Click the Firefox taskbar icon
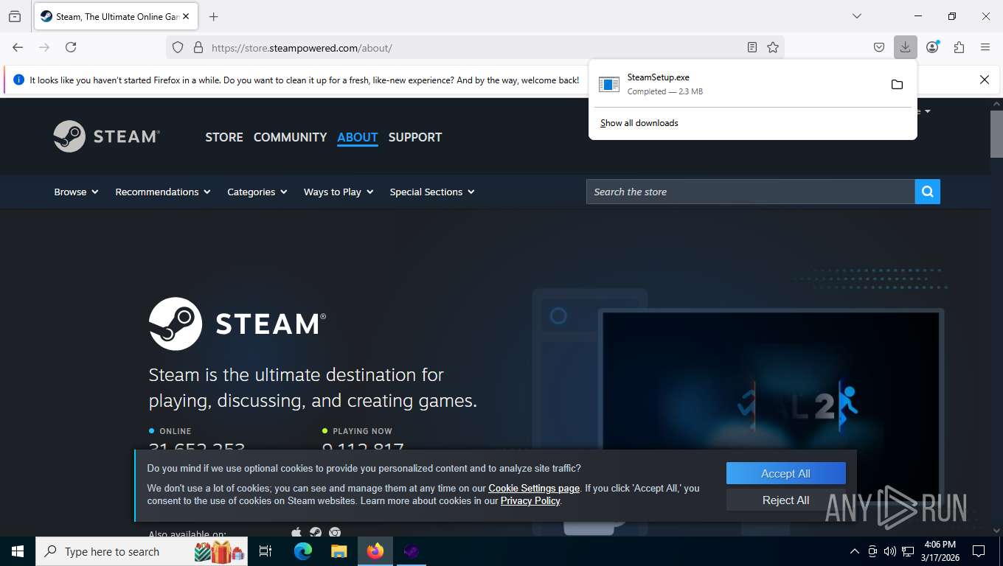Viewport: 1003px width, 566px height. pyautogui.click(x=375, y=551)
